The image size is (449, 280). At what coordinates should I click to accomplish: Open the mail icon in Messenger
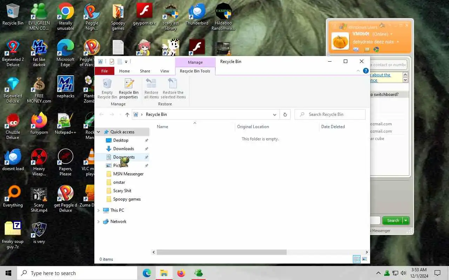356,49
